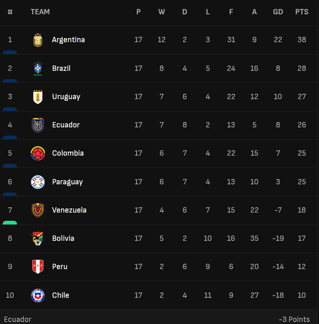Click the TEAM column header
Viewport: 319px width, 324px height.
tap(40, 12)
